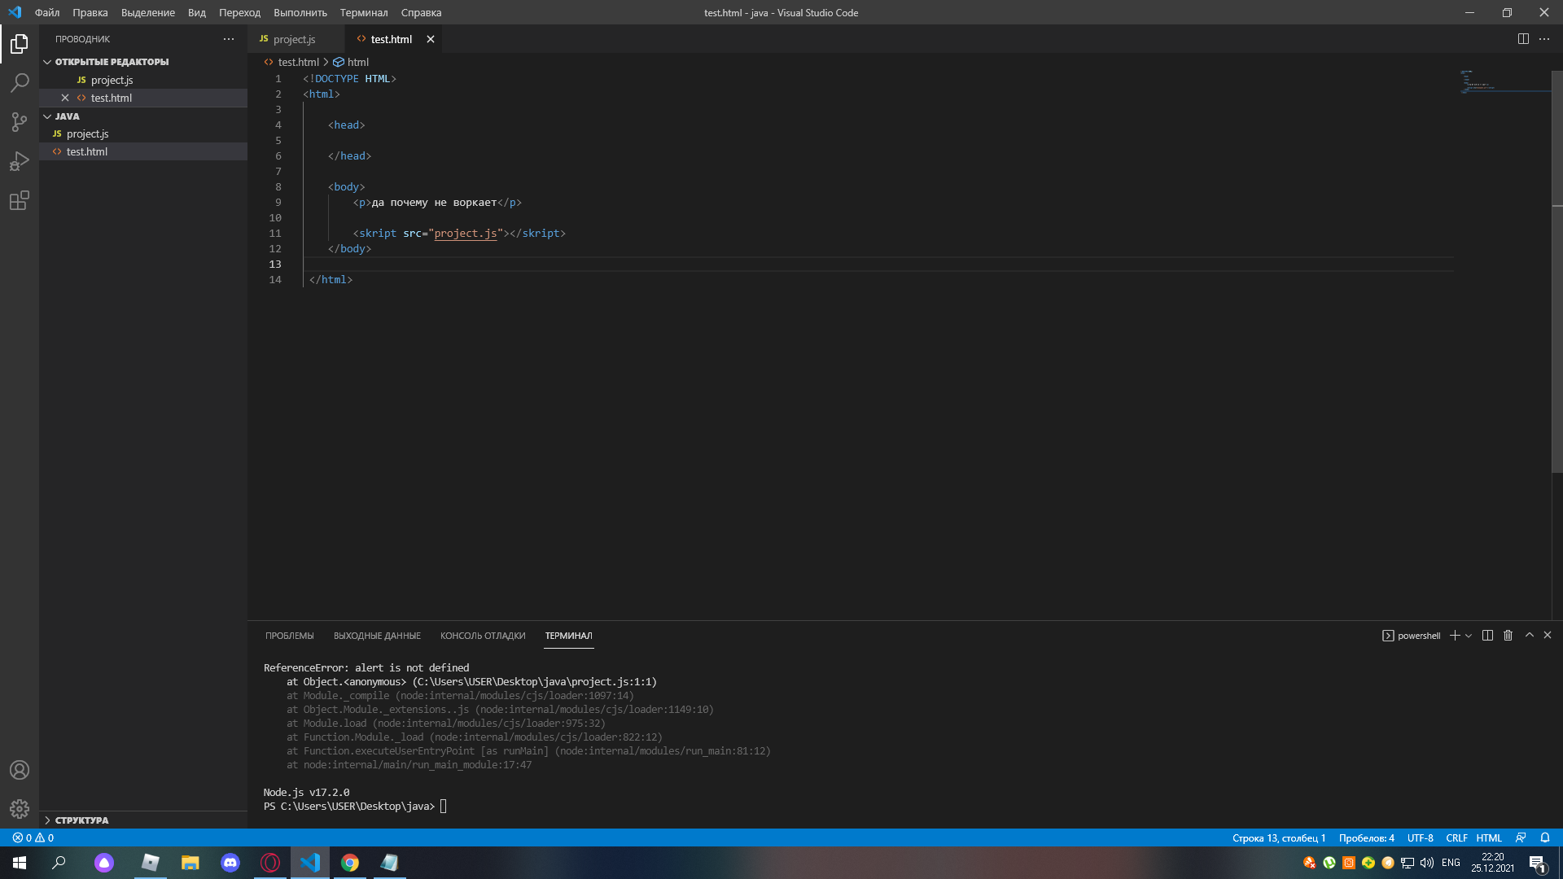Open Source Control view

tap(20, 122)
